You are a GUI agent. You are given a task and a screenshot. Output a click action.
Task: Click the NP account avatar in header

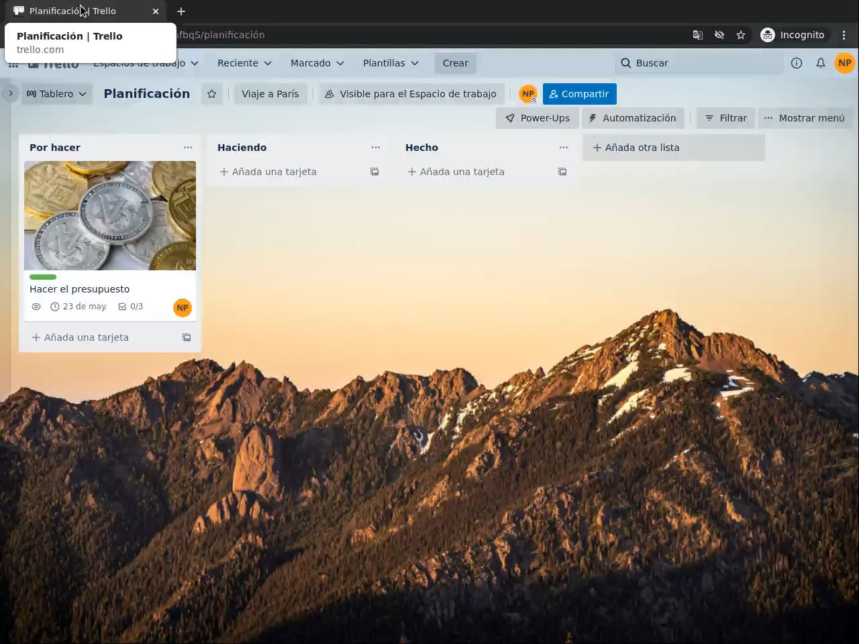coord(844,63)
